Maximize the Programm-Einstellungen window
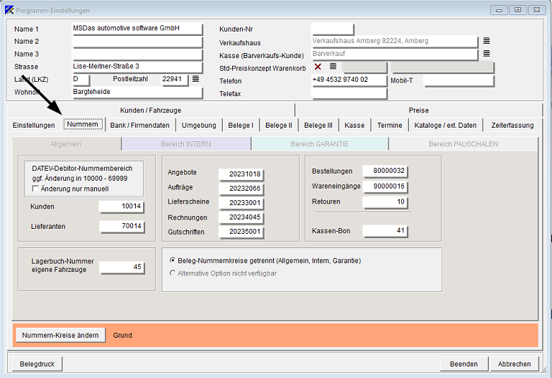This screenshot has width=552, height=378. [517, 10]
